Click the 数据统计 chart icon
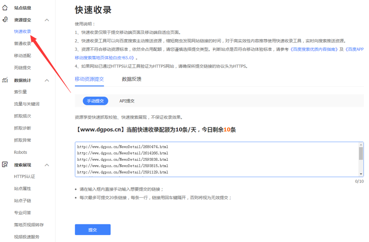Screen dimensions: 369x242 (x=5, y=80)
